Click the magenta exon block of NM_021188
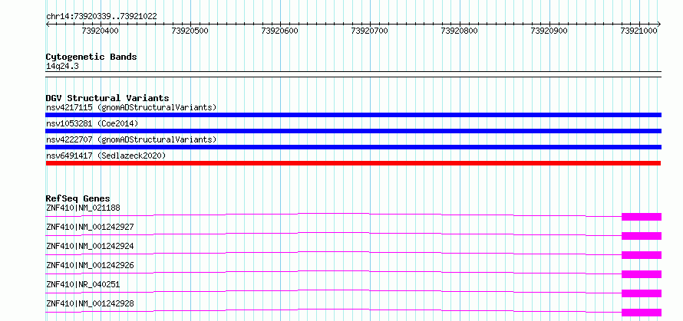This screenshot has height=321, width=683. point(642,217)
